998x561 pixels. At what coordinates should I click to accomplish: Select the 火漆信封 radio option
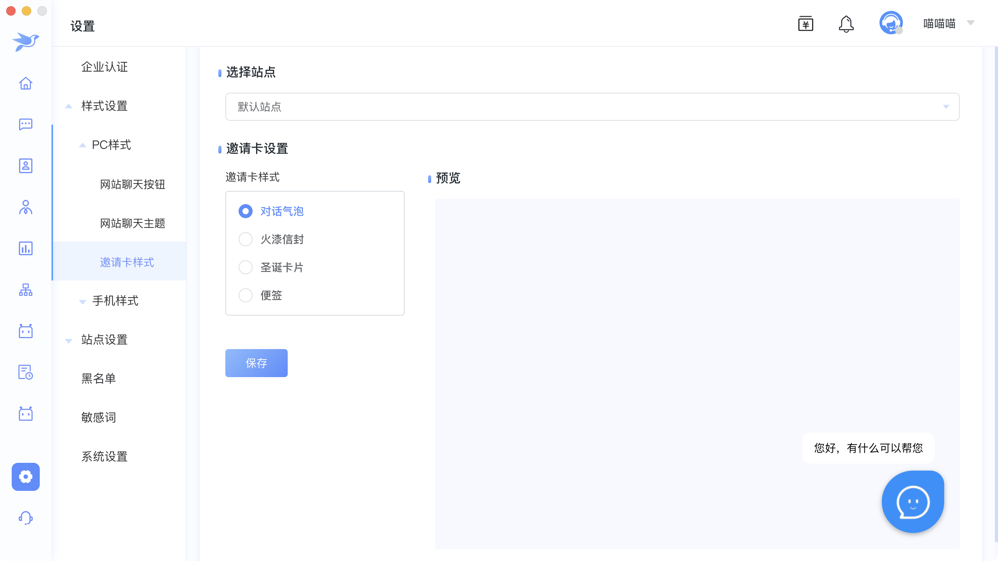[x=246, y=239]
